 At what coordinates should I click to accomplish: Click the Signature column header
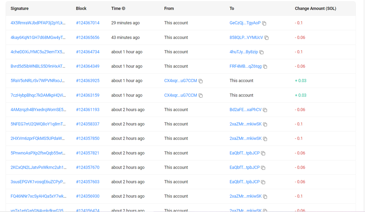point(19,9)
